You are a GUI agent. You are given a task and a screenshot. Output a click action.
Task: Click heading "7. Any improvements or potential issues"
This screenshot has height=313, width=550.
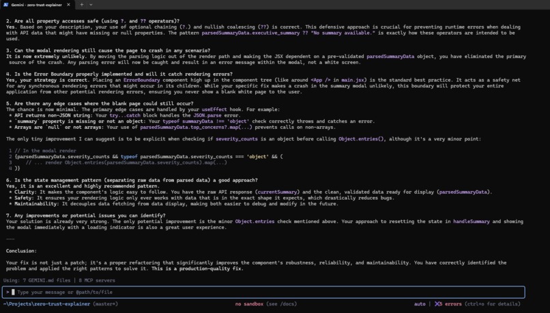[85, 215]
